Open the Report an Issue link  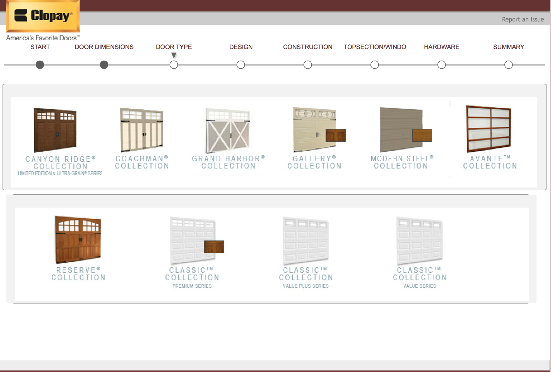click(523, 19)
